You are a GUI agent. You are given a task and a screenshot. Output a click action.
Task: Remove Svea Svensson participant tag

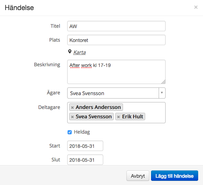[72, 117]
